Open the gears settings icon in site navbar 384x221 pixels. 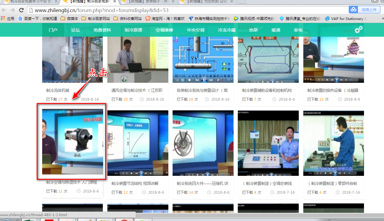point(359,30)
